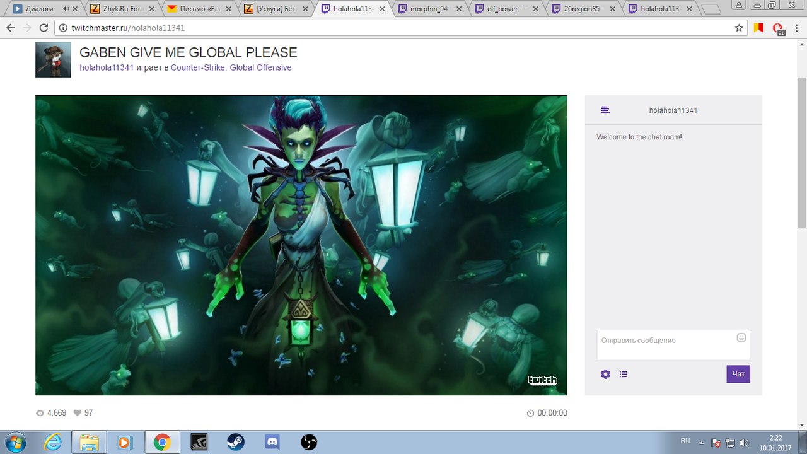Reload the twitchmaster.ru page
This screenshot has height=454, width=807.
coord(44,28)
